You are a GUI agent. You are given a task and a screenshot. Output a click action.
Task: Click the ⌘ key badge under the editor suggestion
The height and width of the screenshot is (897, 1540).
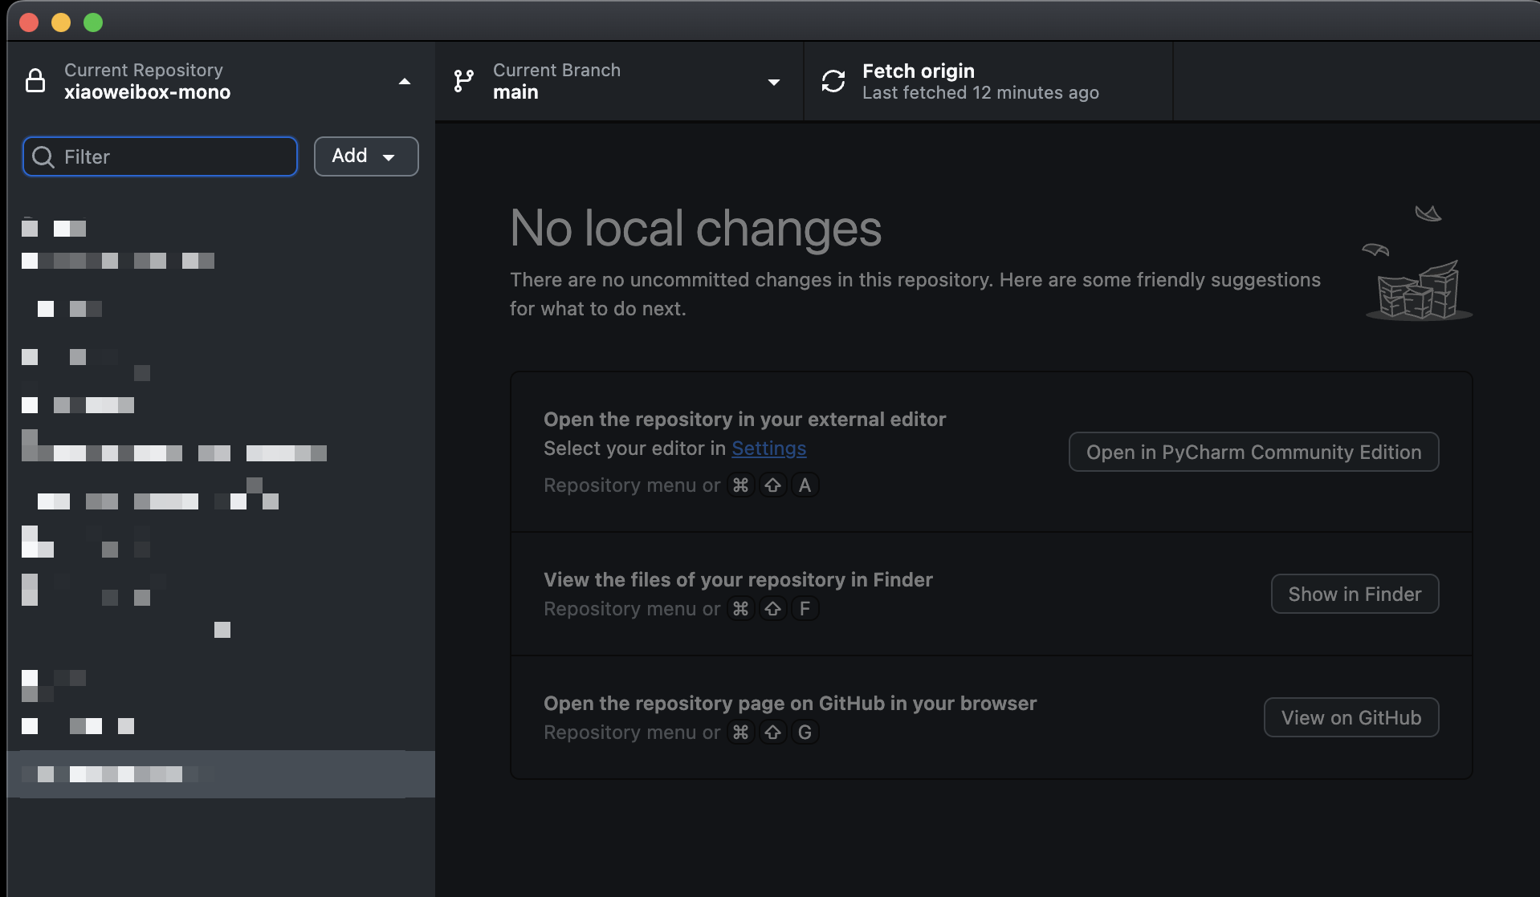741,485
